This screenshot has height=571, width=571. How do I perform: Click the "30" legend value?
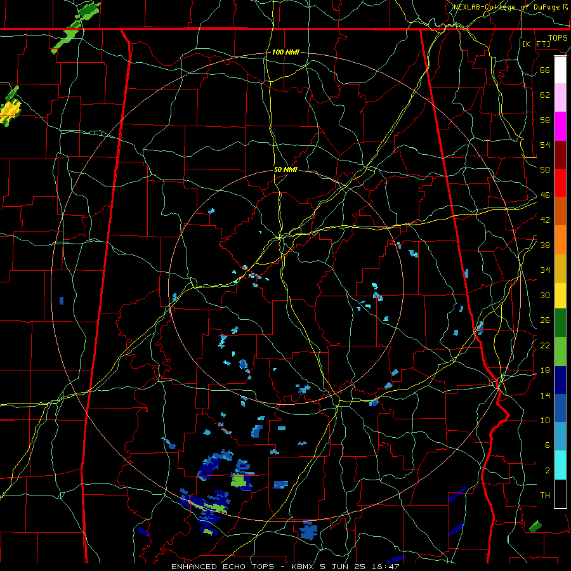[x=545, y=295]
